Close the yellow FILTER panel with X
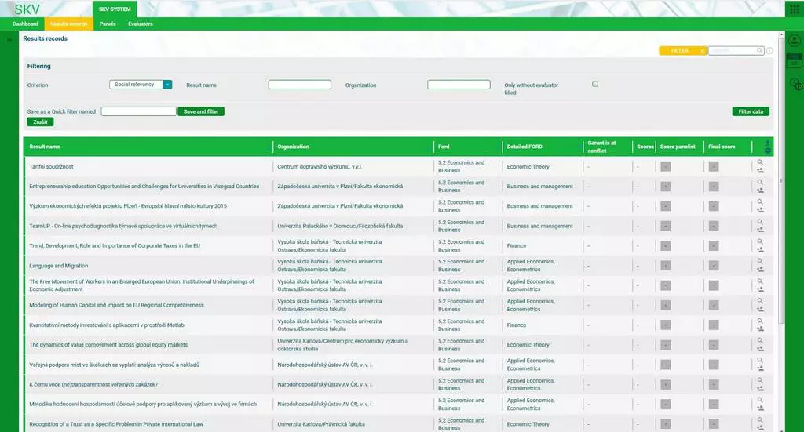The image size is (804, 432). [x=702, y=51]
